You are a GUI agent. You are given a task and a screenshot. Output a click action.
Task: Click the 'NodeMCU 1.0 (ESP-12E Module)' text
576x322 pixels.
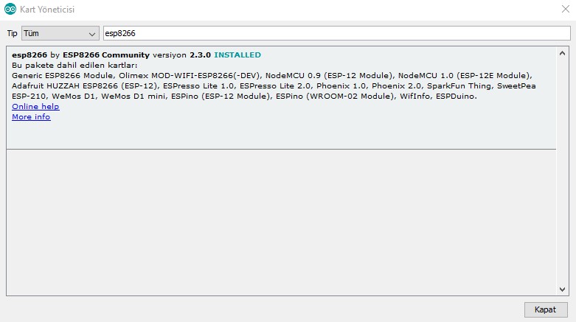coord(465,76)
